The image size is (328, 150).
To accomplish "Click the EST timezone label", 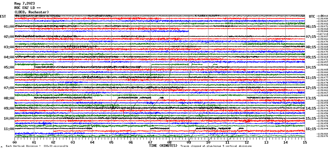I will (3, 16).
